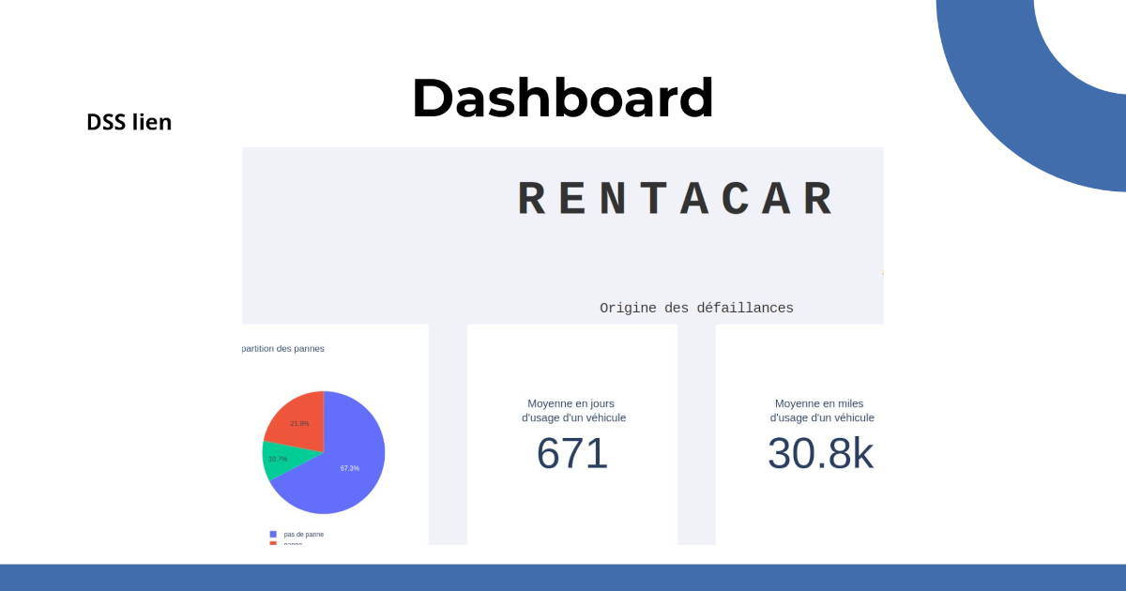Click the blue footer bar
This screenshot has width=1126, height=591.
pyautogui.click(x=563, y=577)
